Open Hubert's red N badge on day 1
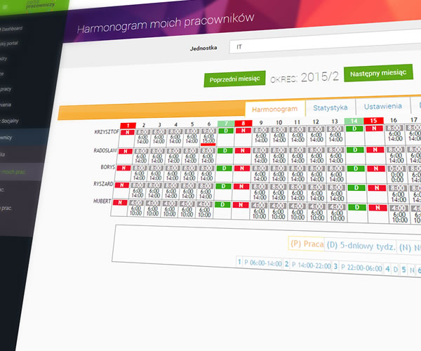The width and height of the screenshot is (421, 351). click(x=120, y=202)
